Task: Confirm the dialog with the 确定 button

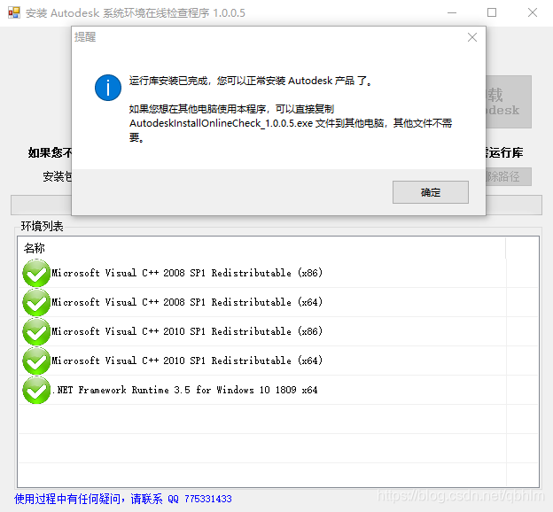Action: coord(431,192)
